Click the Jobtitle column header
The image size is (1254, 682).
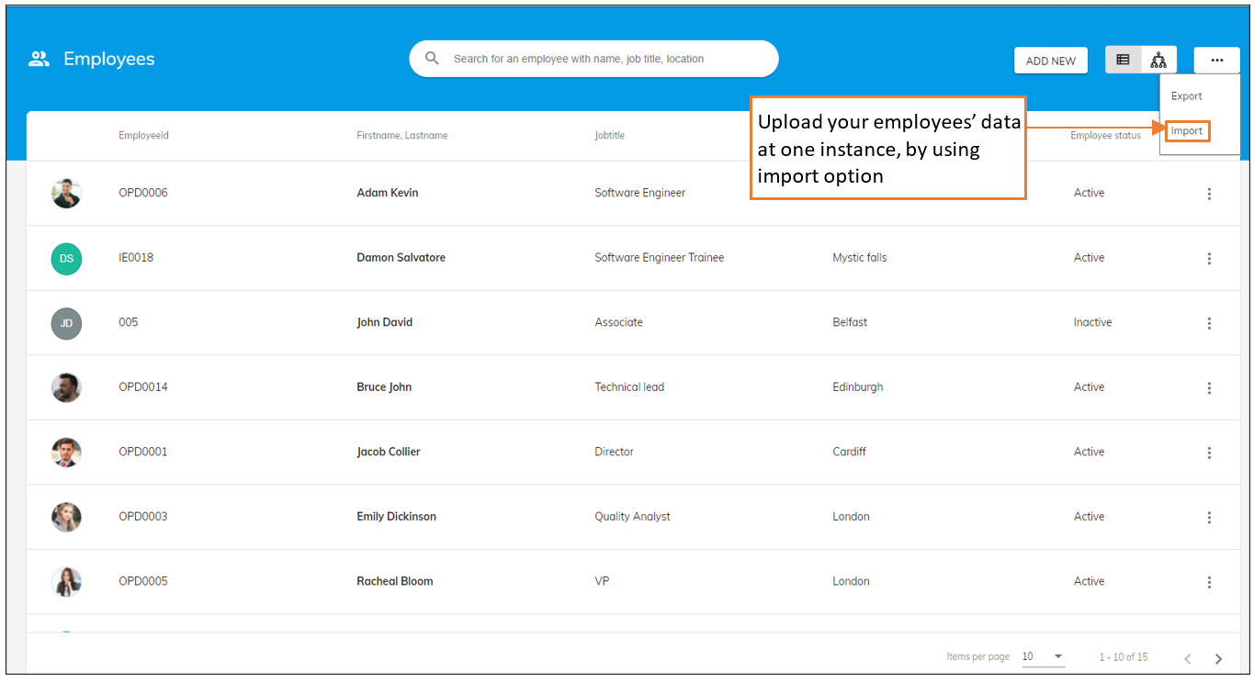609,135
